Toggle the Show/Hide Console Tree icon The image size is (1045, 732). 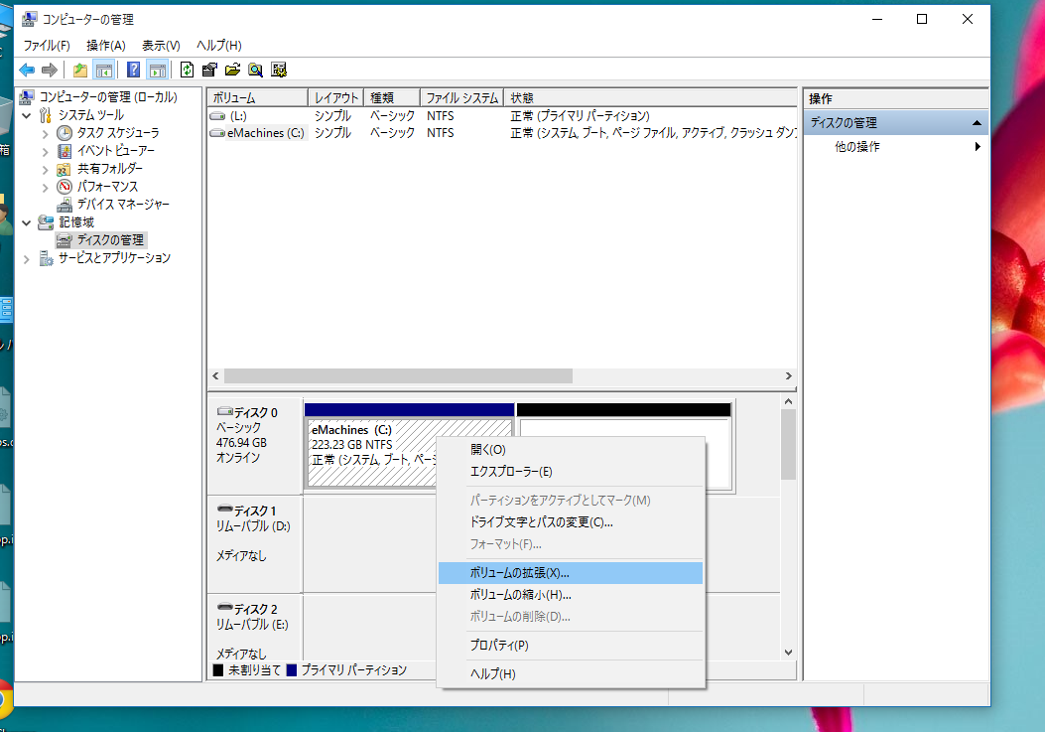pyautogui.click(x=104, y=70)
